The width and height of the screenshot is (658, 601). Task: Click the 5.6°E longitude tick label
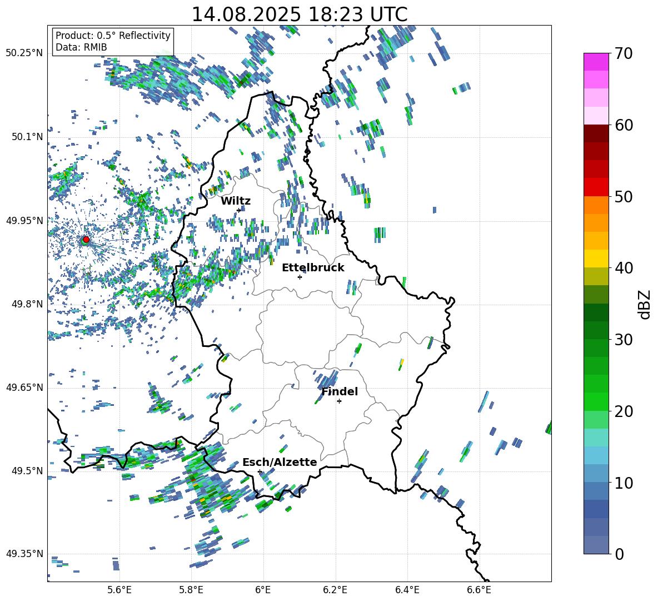click(119, 590)
